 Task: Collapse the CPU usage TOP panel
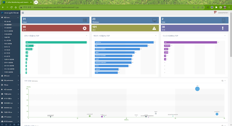(86, 36)
